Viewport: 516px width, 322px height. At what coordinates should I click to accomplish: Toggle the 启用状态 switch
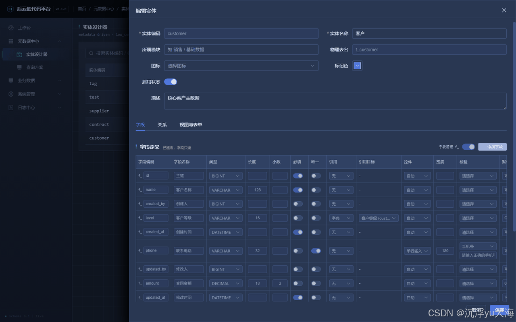click(171, 82)
